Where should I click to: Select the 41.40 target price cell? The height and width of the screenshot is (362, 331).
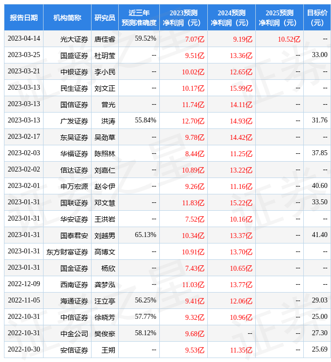[x=320, y=235]
